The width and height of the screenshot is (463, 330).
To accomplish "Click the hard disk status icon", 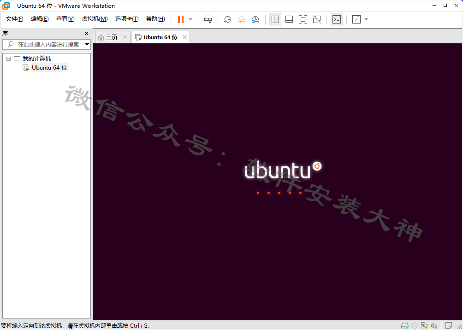I will click(x=404, y=325).
